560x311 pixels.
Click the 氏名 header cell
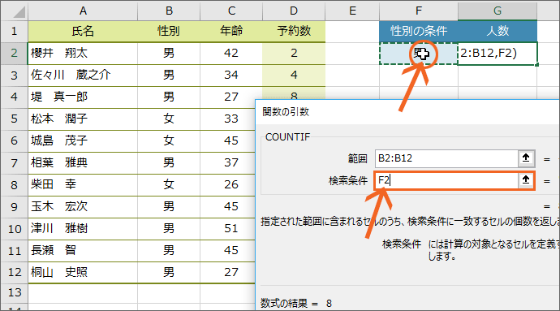click(x=83, y=31)
